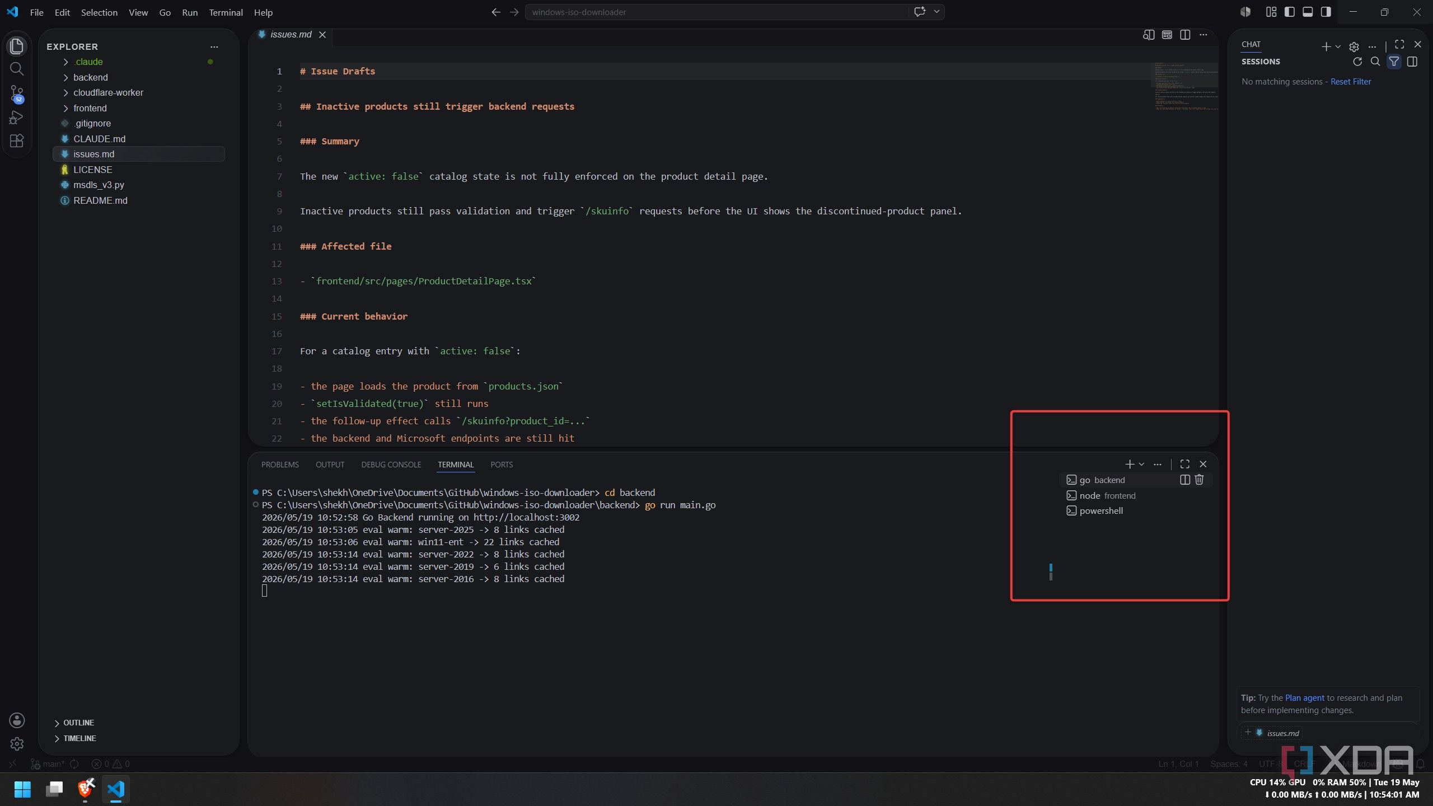Split the issues.md editor right
The width and height of the screenshot is (1433, 806).
(1184, 35)
